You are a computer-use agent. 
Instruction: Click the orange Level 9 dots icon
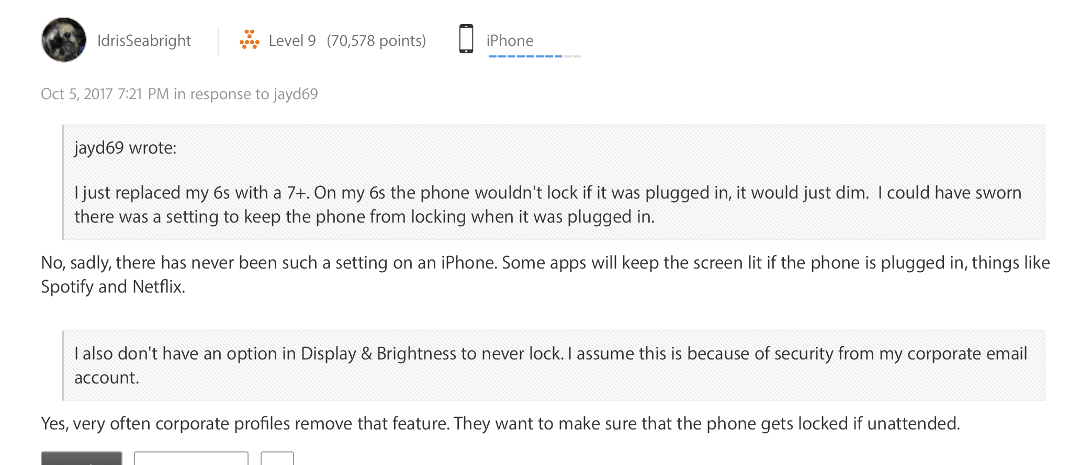coord(250,40)
